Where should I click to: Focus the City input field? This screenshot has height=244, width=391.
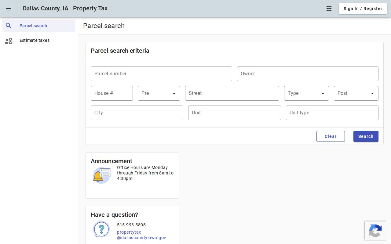pos(137,113)
